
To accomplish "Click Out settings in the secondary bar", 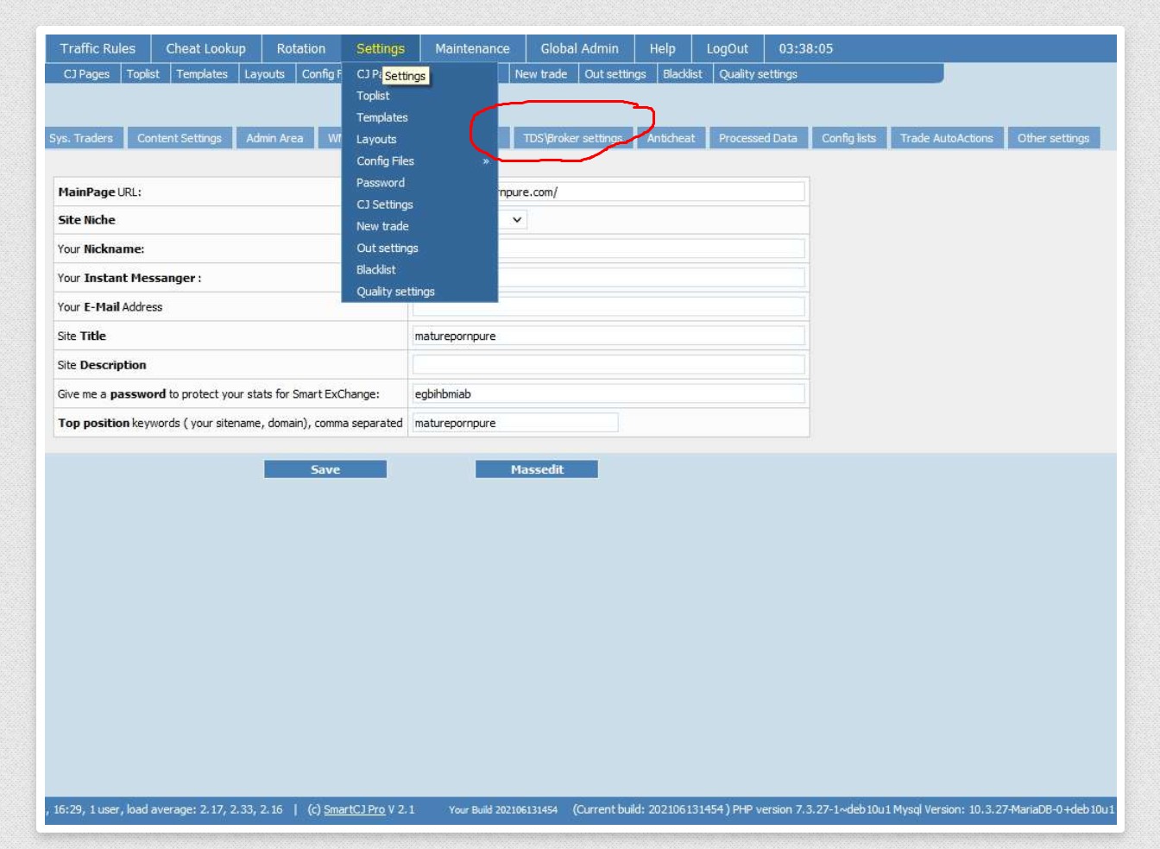I will click(x=615, y=74).
